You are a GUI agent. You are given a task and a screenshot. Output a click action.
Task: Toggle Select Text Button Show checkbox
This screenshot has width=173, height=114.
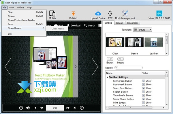click(143, 88)
